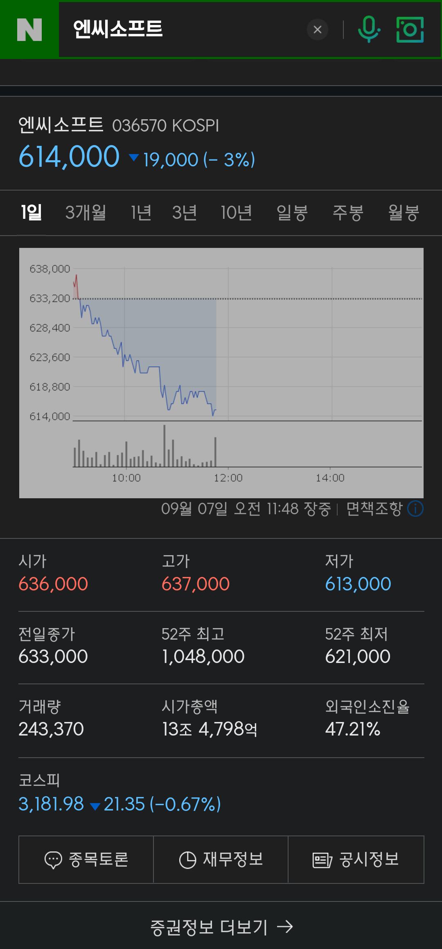Open the camera lens search icon
Image resolution: width=442 pixels, height=949 pixels.
[410, 30]
